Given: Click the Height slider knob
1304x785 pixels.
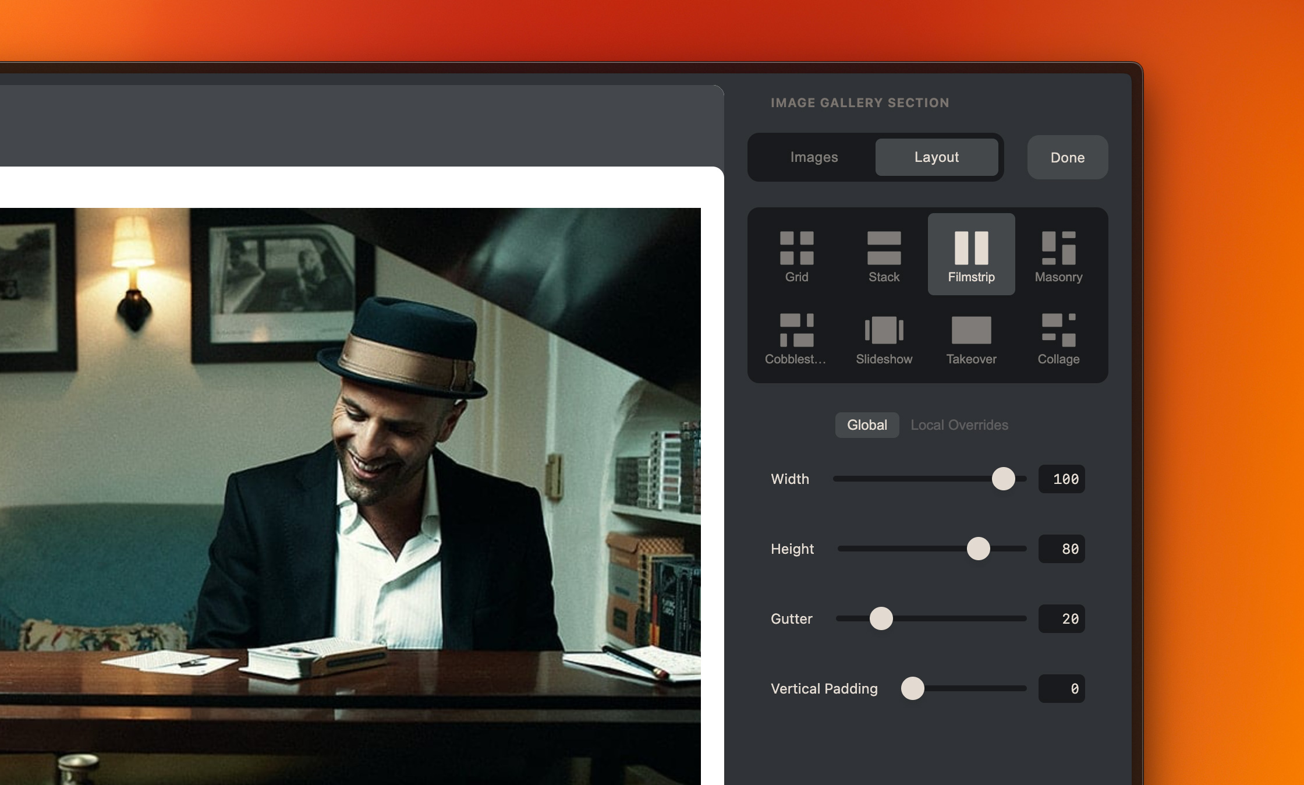Looking at the screenshot, I should [978, 549].
